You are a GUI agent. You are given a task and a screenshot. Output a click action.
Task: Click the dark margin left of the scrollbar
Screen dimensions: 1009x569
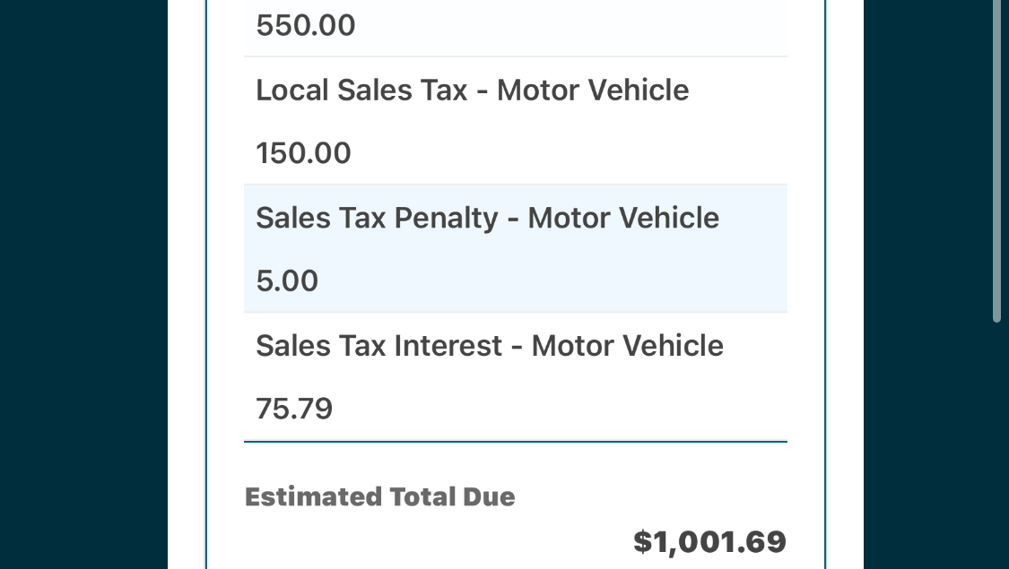click(926, 284)
